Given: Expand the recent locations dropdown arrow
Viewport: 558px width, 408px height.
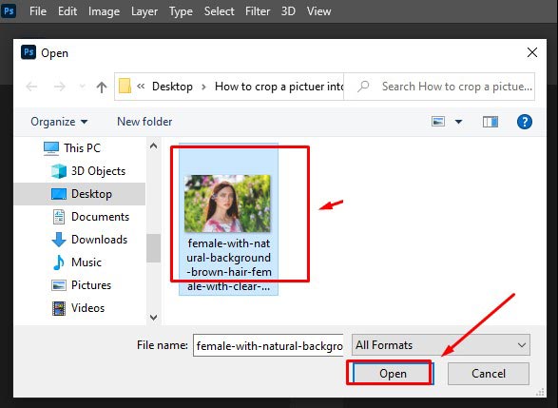Looking at the screenshot, I should pyautogui.click(x=82, y=87).
